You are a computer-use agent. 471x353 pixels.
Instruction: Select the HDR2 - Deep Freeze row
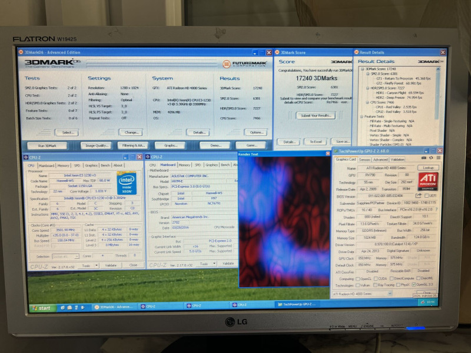(399, 98)
